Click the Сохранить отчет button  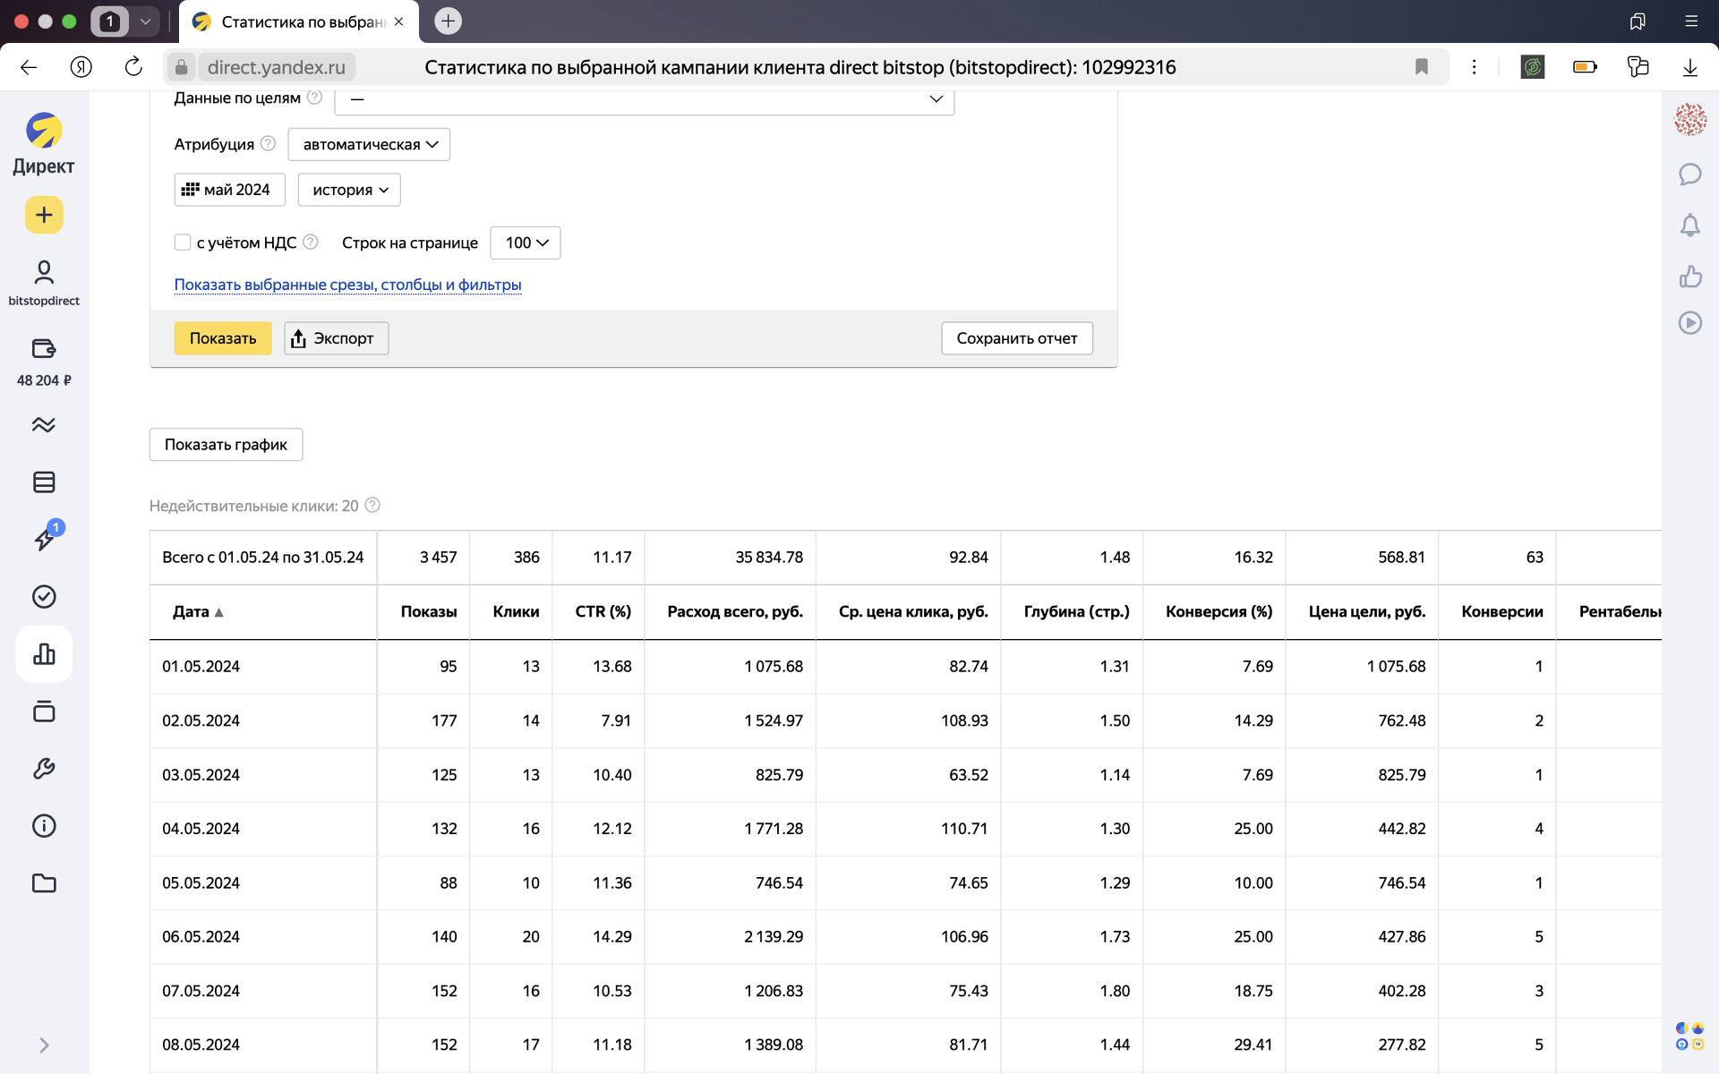click(x=1016, y=338)
